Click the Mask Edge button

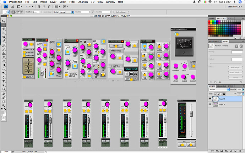[x=235, y=67]
